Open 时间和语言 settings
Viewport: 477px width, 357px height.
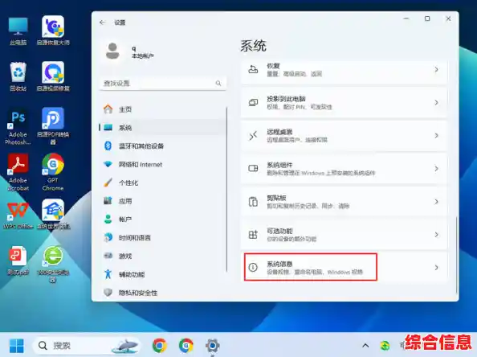163,237
